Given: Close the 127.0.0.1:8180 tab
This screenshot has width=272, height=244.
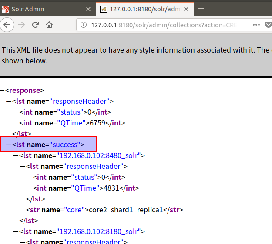Looking at the screenshot, I should (186, 9).
